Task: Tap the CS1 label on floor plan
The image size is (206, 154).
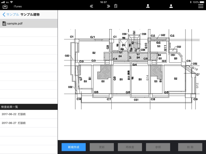Action: 136,100
